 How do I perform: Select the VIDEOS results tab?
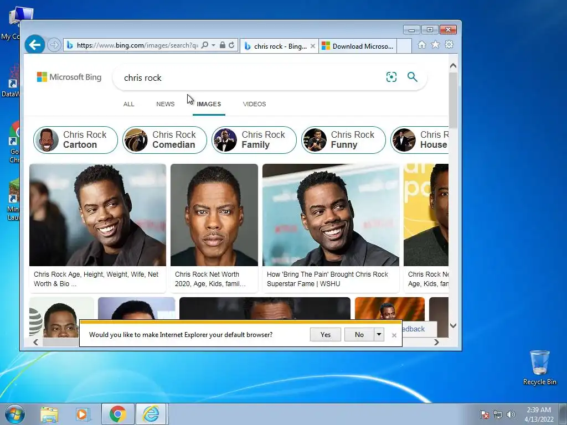[x=254, y=104]
